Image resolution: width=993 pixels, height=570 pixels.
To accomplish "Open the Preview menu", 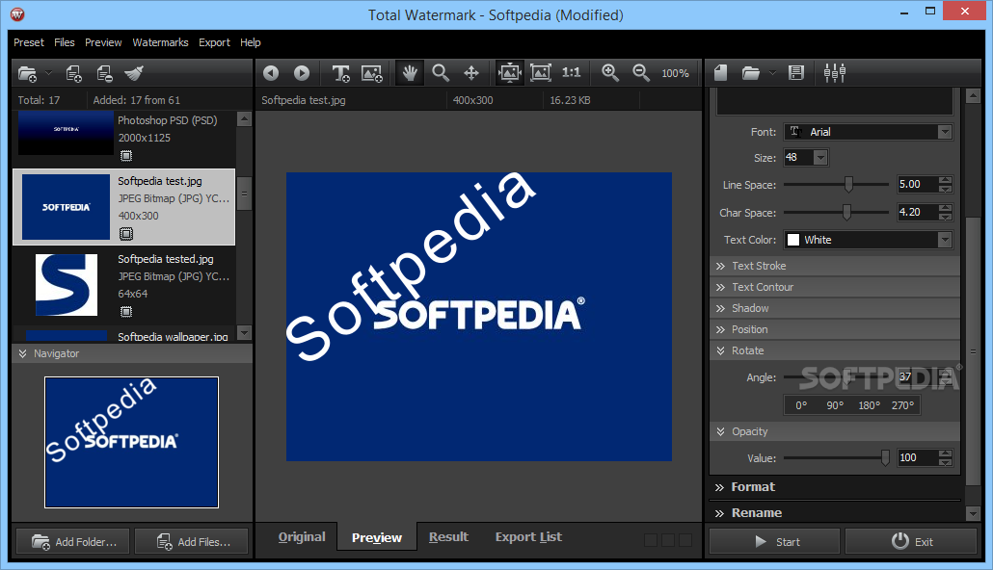I will (x=103, y=42).
